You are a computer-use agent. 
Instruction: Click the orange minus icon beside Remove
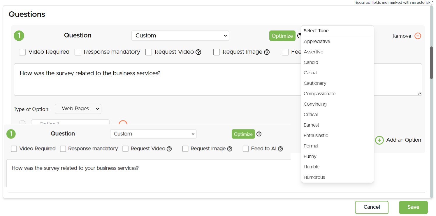(418, 36)
